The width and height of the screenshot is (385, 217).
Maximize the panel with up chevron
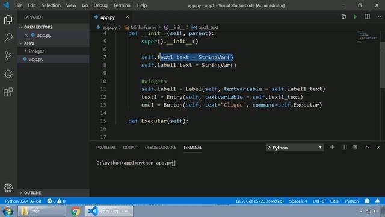click(367, 147)
